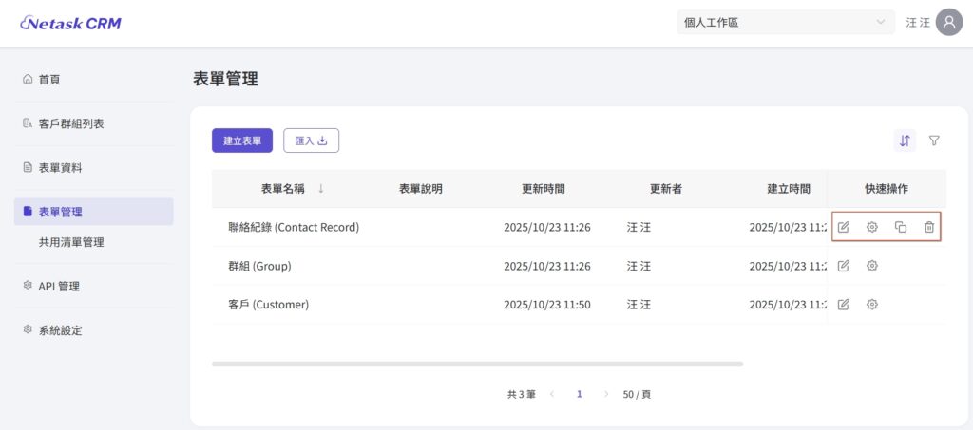Open the 個人工作區 workspace dropdown
Viewport: 973px width, 430px height.
785,23
